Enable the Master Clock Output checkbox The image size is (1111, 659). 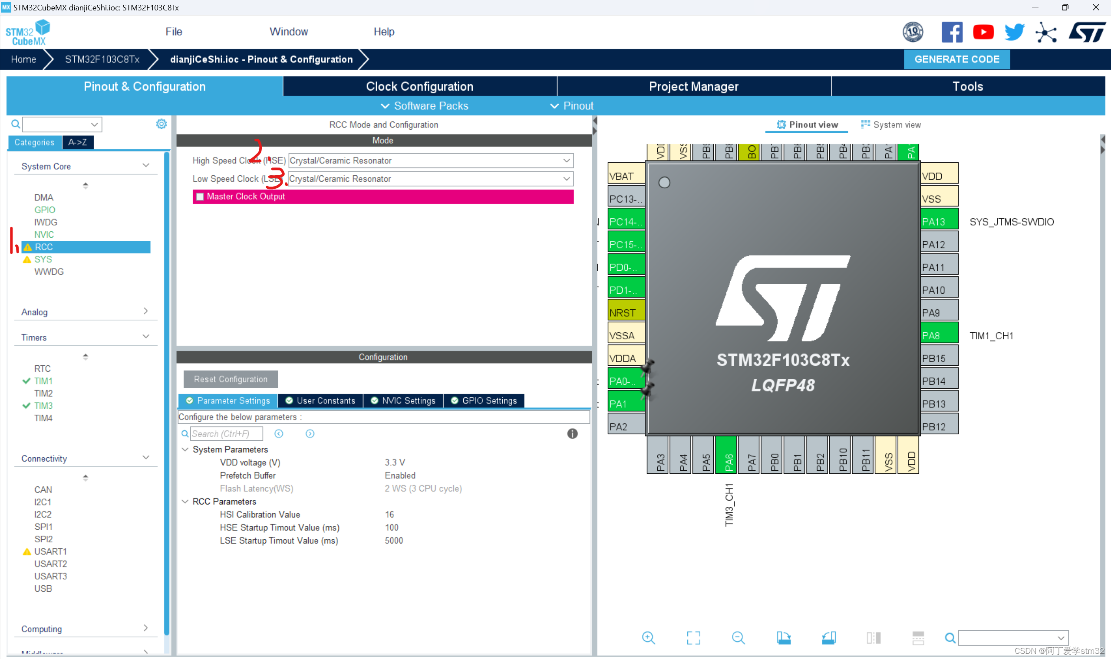pyautogui.click(x=200, y=196)
